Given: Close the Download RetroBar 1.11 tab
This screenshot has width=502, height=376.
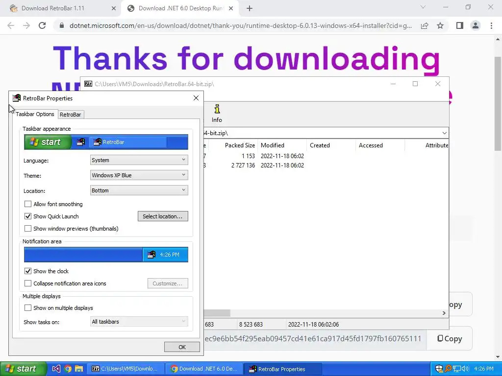Looking at the screenshot, I should 114,9.
